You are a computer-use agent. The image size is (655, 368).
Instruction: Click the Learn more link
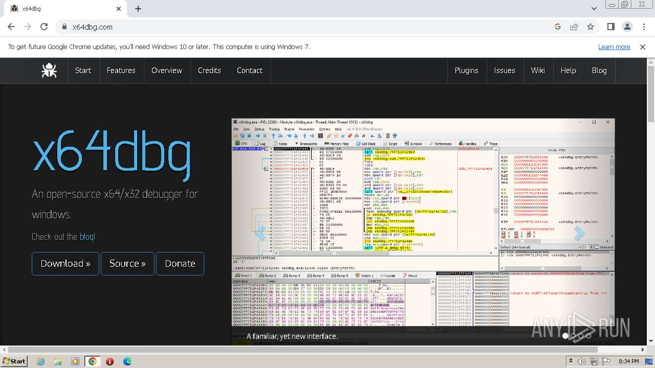point(614,47)
